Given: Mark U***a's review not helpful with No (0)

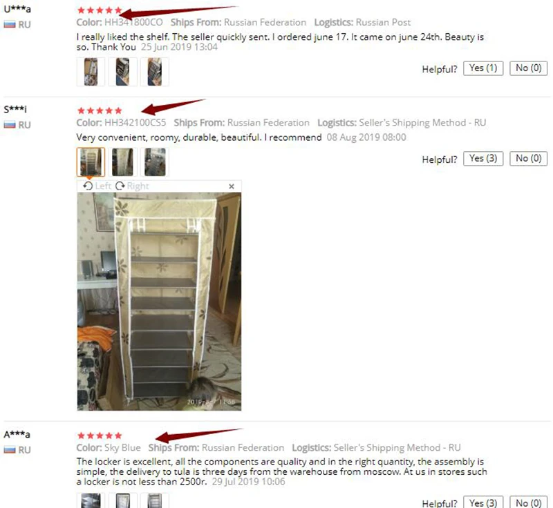Looking at the screenshot, I should 528,68.
